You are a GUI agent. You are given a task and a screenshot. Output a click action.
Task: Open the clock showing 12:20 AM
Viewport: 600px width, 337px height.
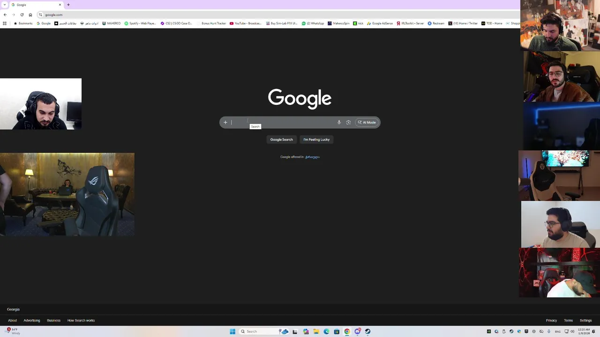click(x=584, y=331)
